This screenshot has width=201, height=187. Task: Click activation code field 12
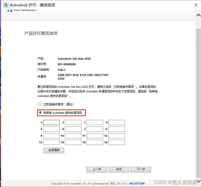(x=116, y=136)
